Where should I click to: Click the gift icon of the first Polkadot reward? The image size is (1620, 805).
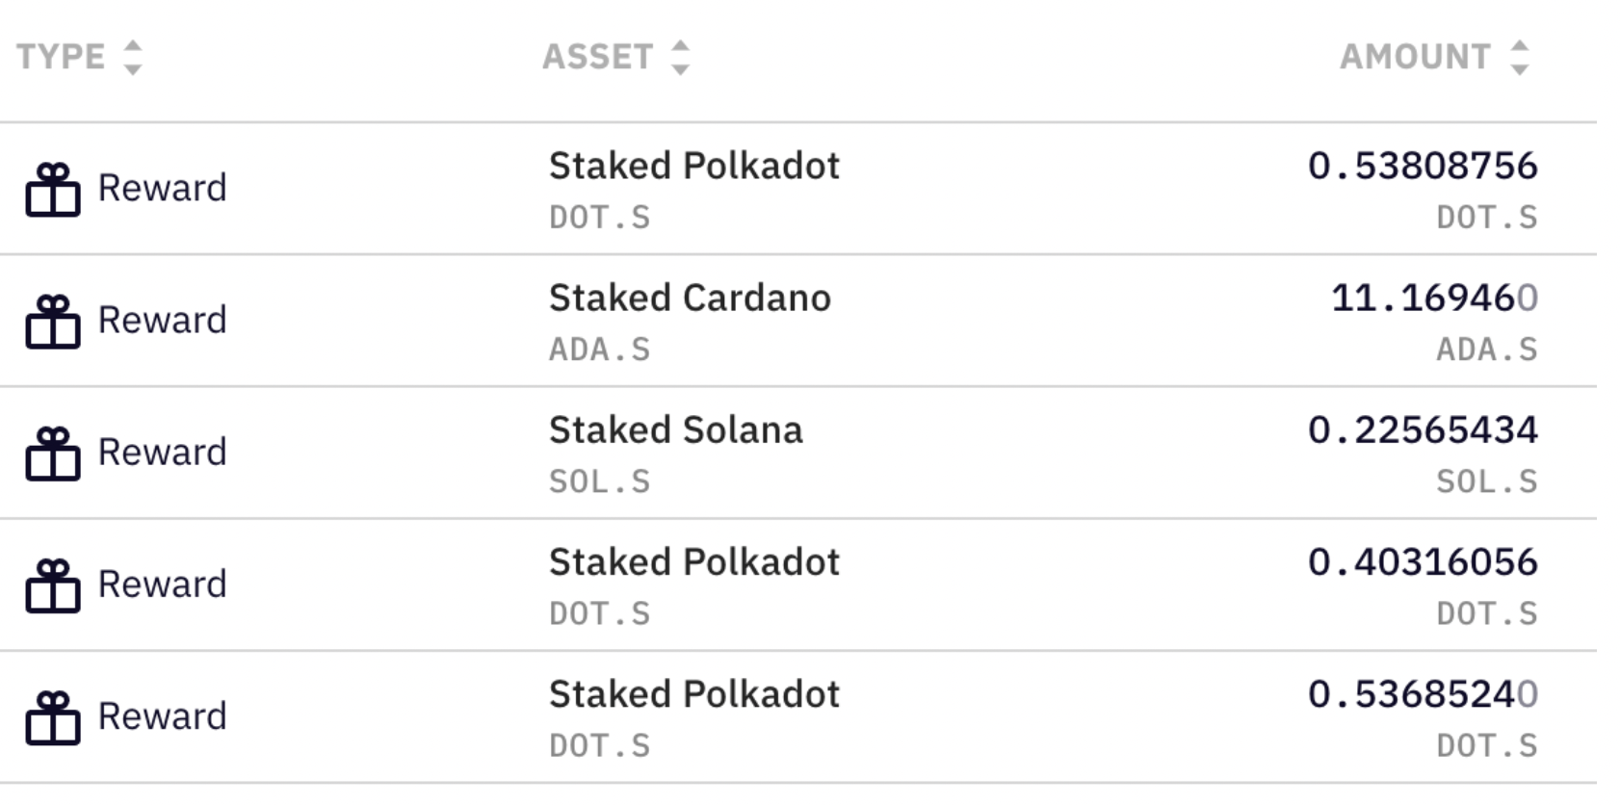(53, 190)
